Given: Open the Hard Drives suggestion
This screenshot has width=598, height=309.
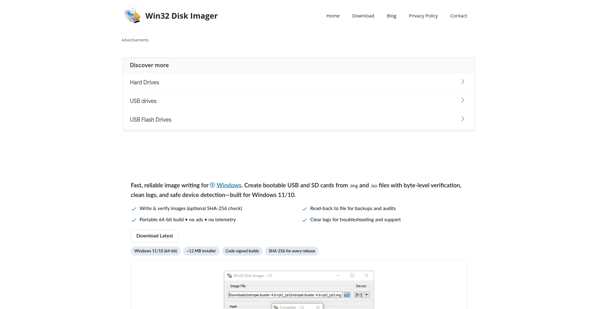Looking at the screenshot, I should tap(299, 82).
